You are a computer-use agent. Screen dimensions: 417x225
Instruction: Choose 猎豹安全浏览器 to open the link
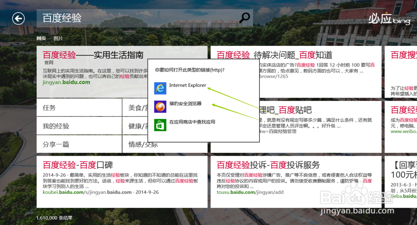(x=186, y=104)
